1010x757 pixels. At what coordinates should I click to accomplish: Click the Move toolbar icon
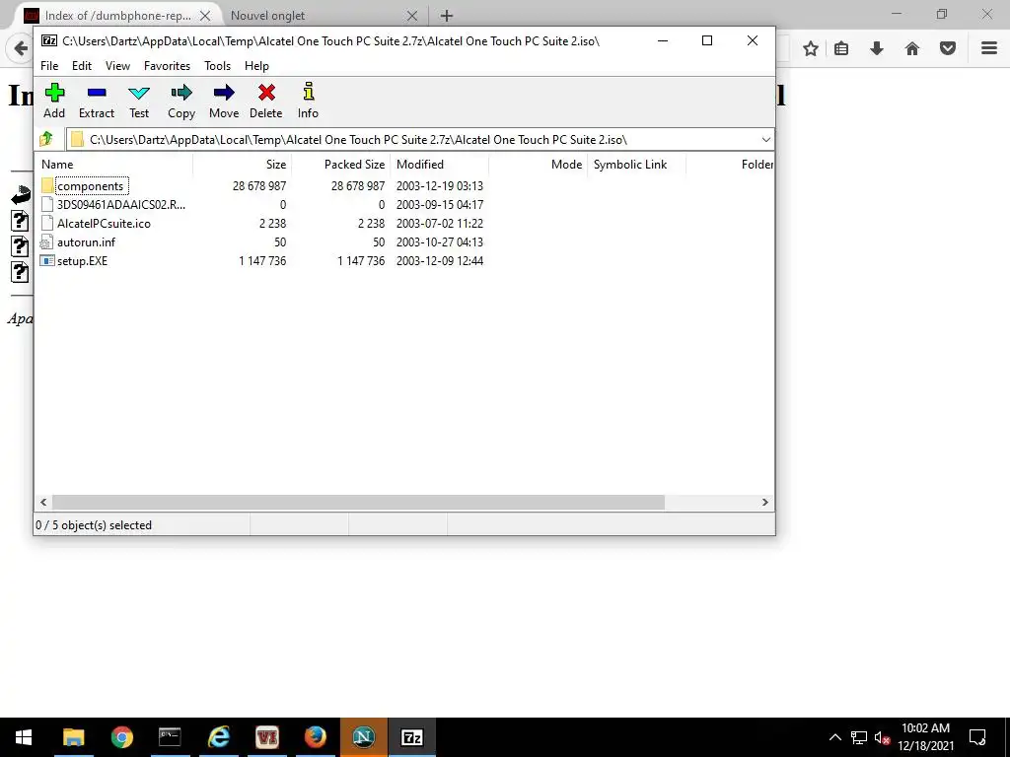[x=224, y=93]
